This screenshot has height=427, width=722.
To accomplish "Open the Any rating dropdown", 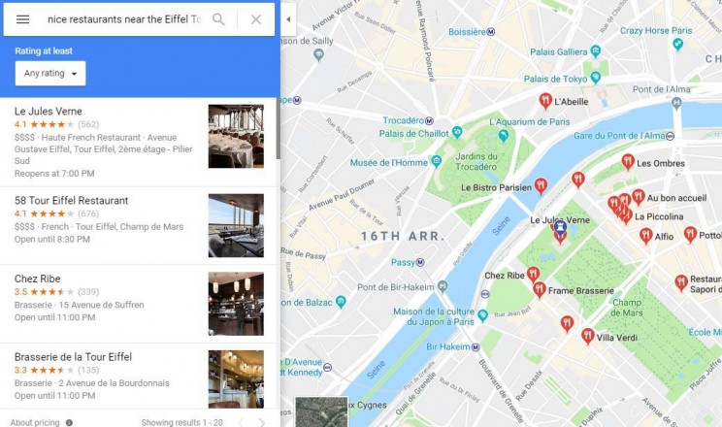I will click(x=50, y=73).
